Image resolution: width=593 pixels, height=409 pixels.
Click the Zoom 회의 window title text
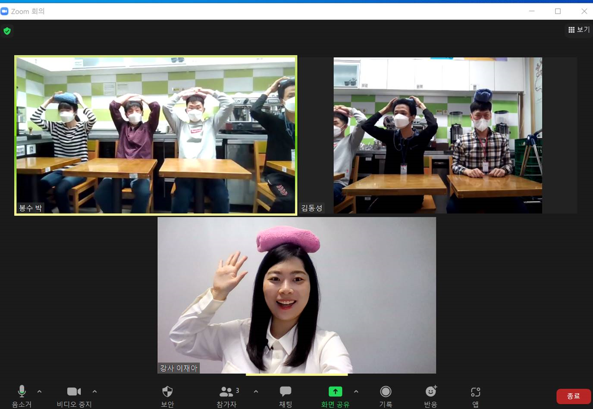tap(28, 11)
